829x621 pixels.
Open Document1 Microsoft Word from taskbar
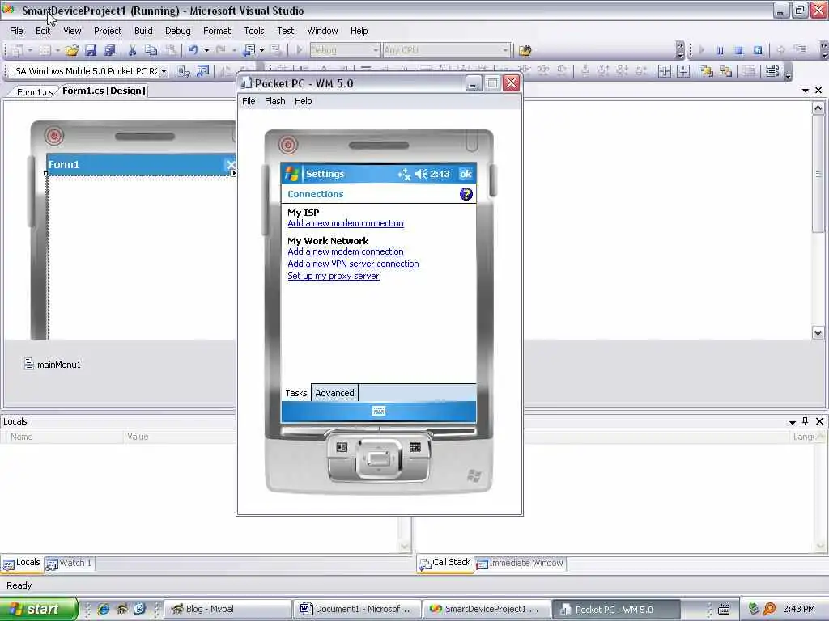click(x=357, y=609)
